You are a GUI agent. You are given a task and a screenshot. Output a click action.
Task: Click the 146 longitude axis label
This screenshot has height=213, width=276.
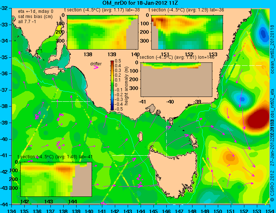point(166,210)
